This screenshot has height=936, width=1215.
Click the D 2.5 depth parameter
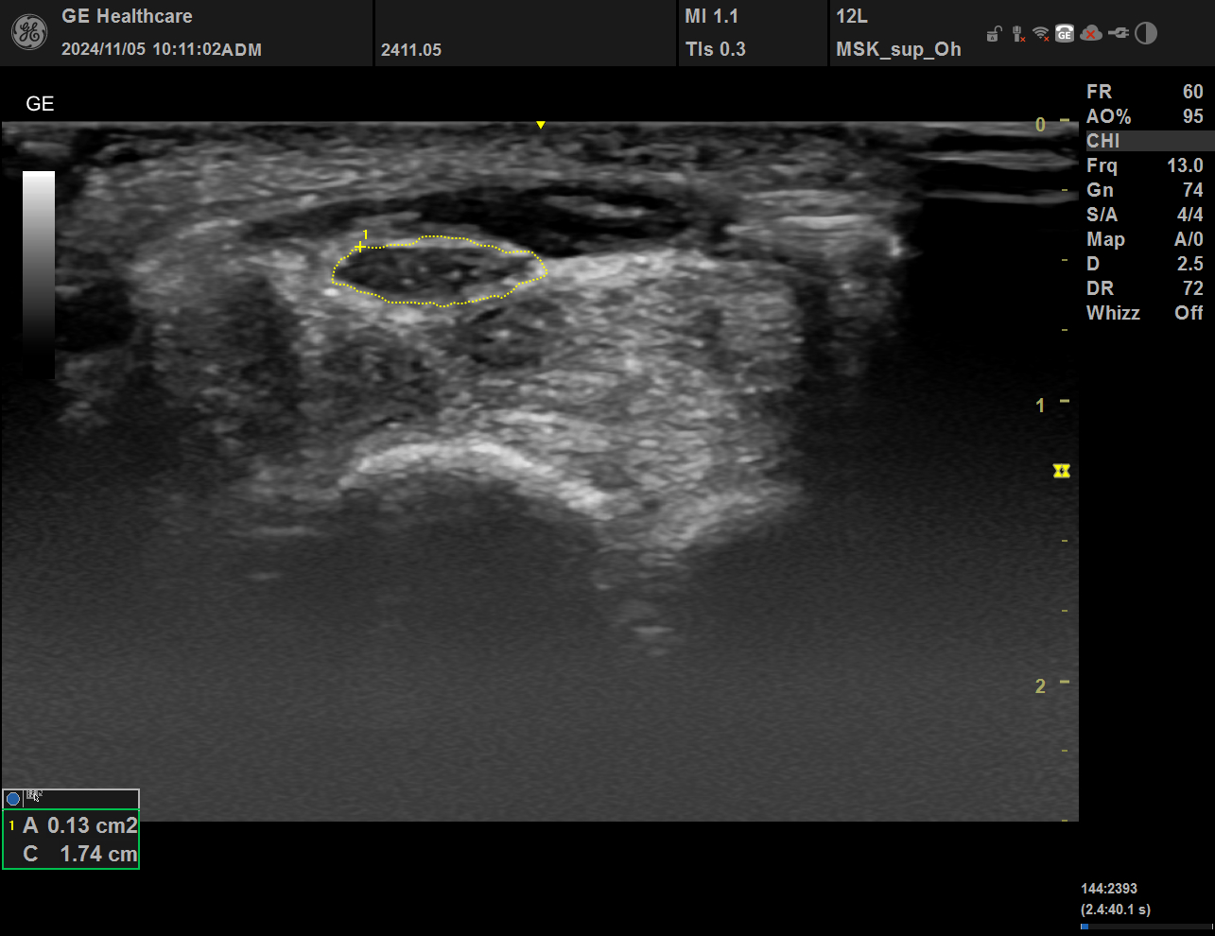[1144, 264]
